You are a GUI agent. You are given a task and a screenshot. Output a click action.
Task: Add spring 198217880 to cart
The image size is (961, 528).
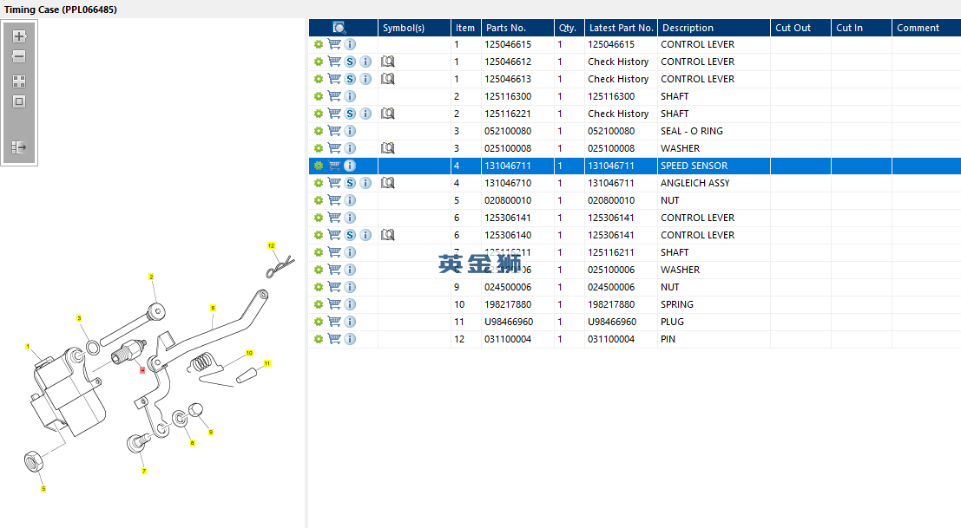(334, 304)
